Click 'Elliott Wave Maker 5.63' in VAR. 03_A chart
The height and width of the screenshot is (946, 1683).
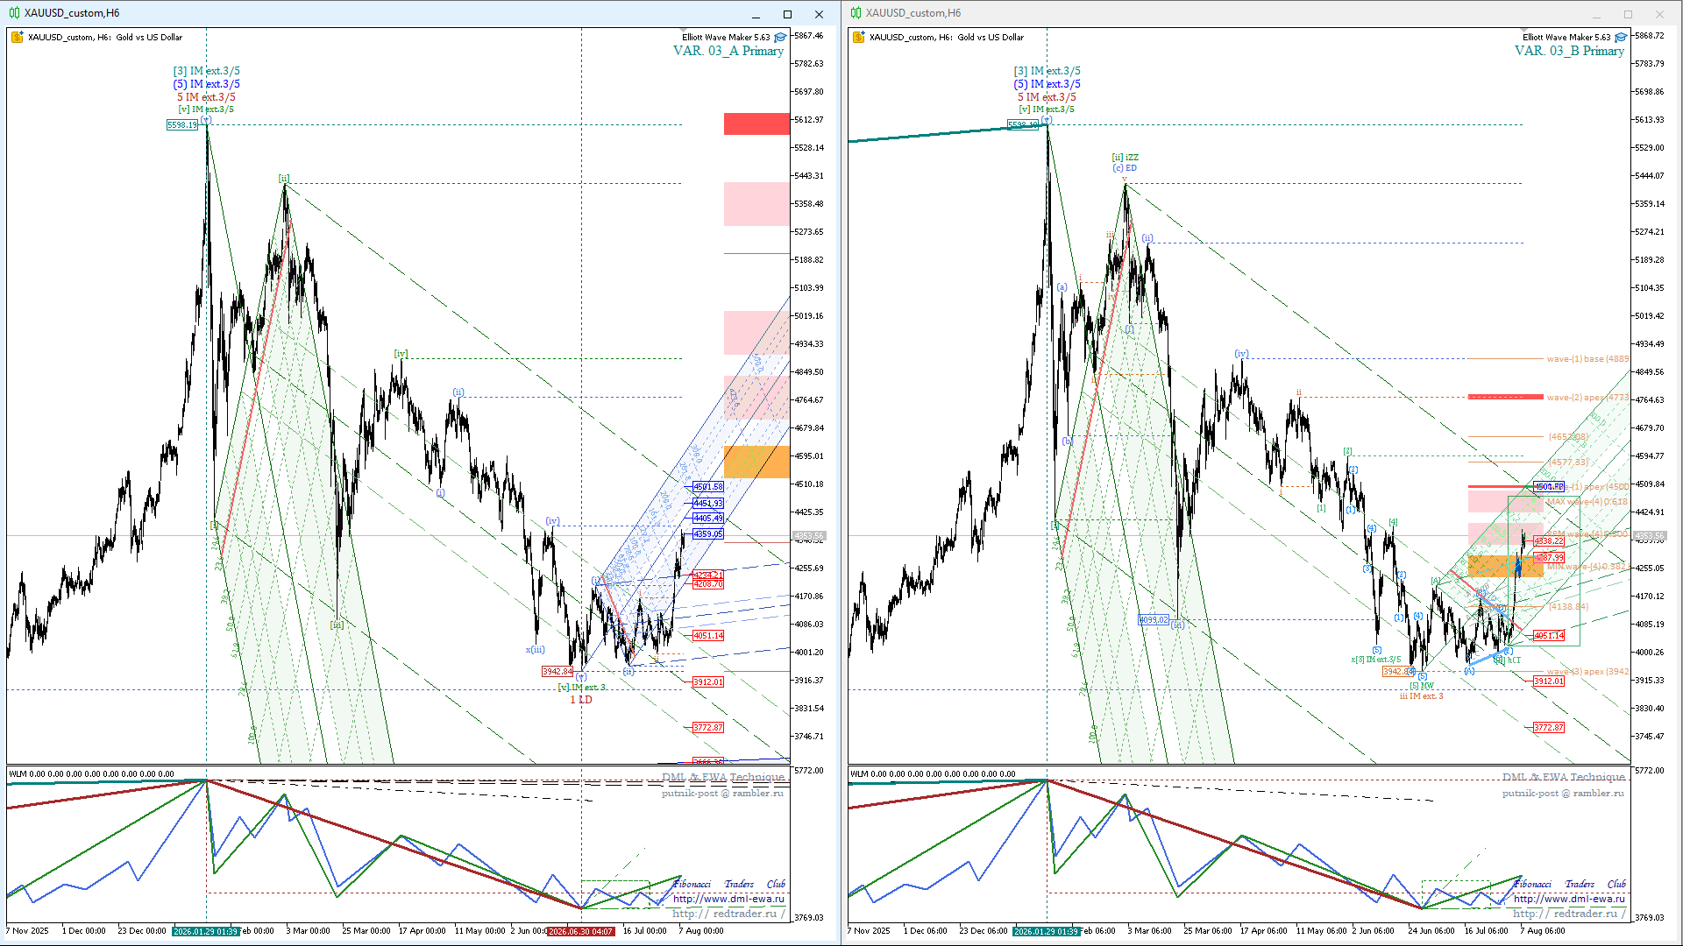(x=726, y=37)
